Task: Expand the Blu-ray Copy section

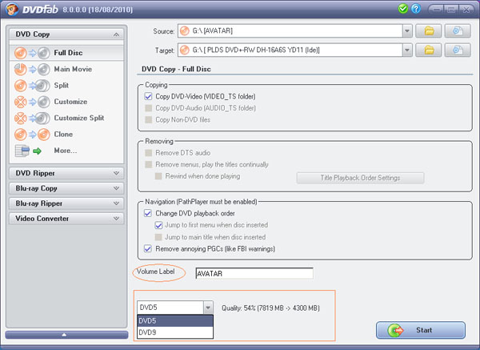Action: (116, 188)
